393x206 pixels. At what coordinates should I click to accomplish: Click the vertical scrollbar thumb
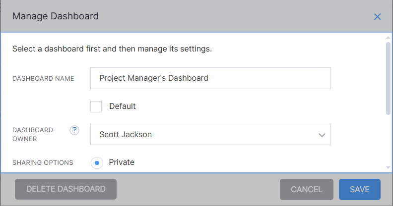tap(388, 79)
